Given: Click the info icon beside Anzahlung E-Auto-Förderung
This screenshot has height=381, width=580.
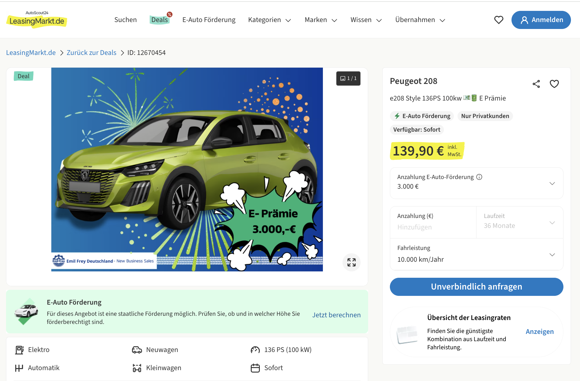Looking at the screenshot, I should (479, 177).
